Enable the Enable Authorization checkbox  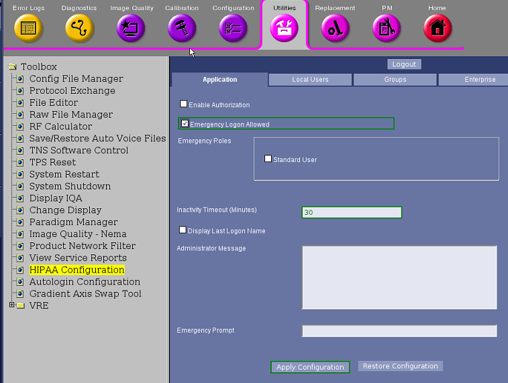(184, 104)
